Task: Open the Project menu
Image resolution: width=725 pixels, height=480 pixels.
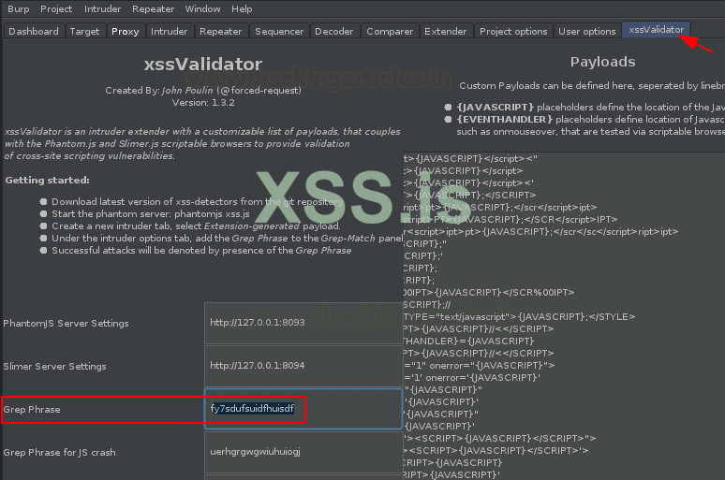Action: tap(56, 8)
